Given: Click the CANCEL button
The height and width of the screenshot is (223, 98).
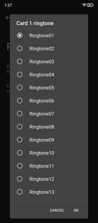Looking at the screenshot, I should (57, 210).
